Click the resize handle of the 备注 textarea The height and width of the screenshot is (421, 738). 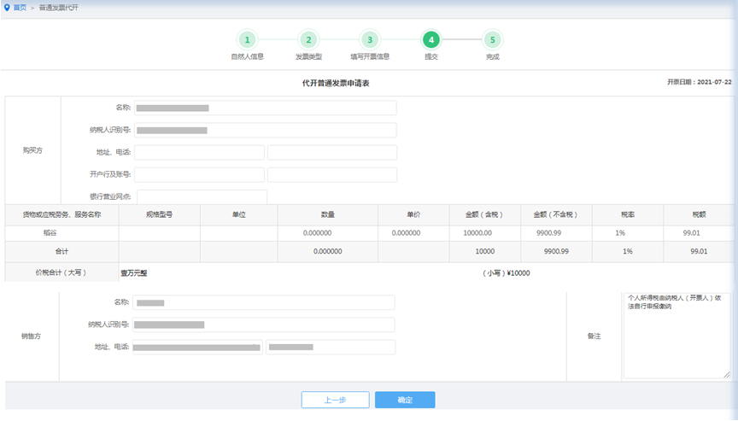pyautogui.click(x=727, y=375)
